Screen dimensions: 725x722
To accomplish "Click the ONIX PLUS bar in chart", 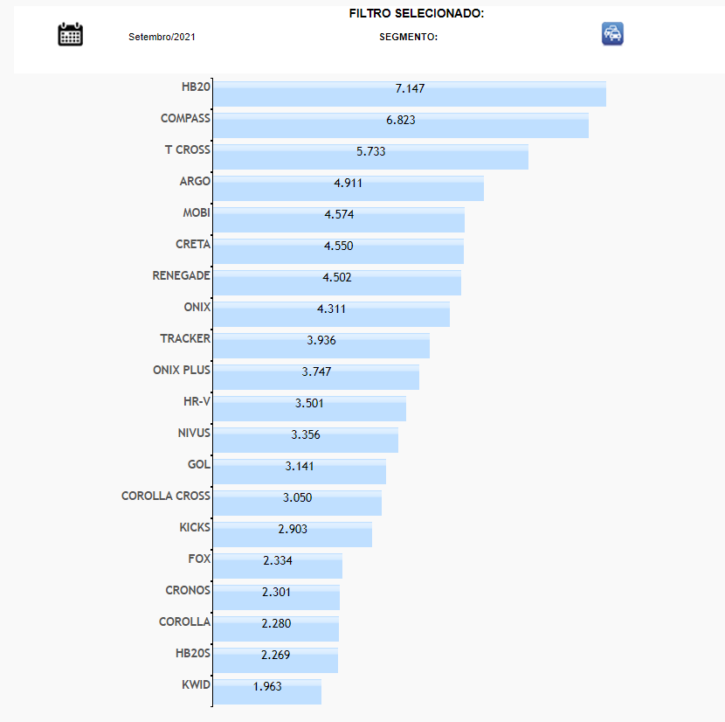I will [316, 377].
